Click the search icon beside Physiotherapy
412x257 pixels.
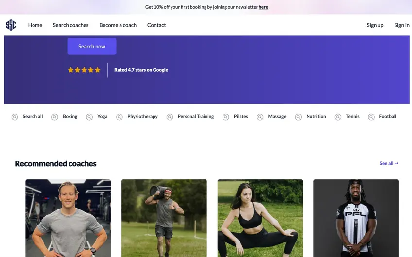120,117
